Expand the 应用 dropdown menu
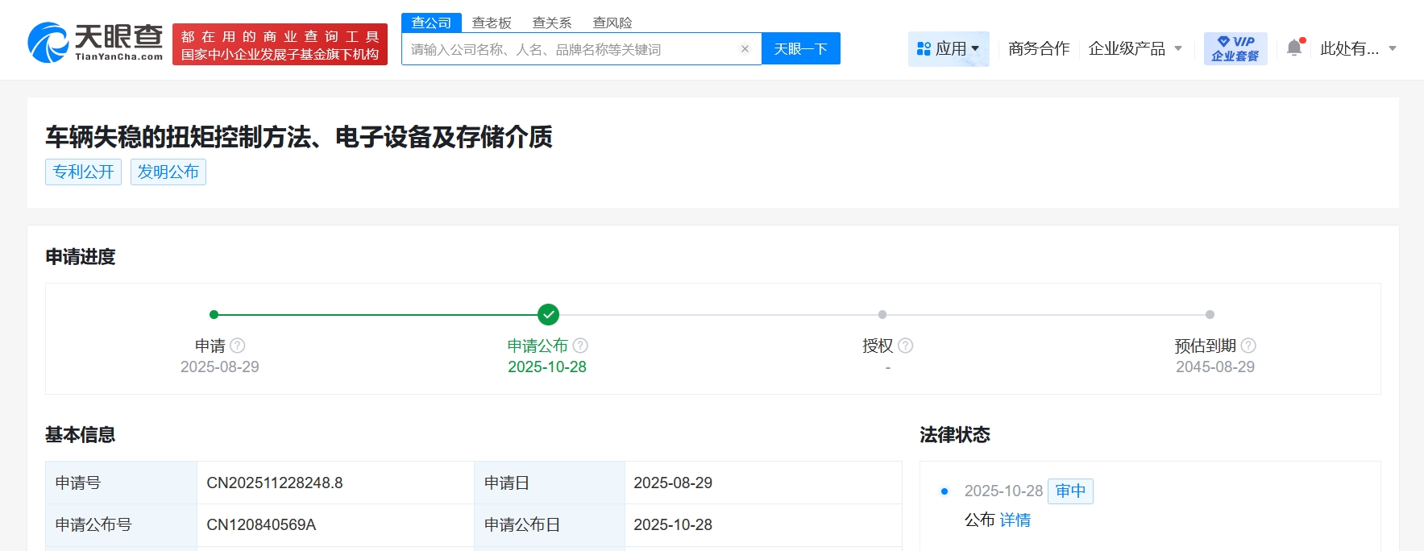The width and height of the screenshot is (1424, 551). 949,49
